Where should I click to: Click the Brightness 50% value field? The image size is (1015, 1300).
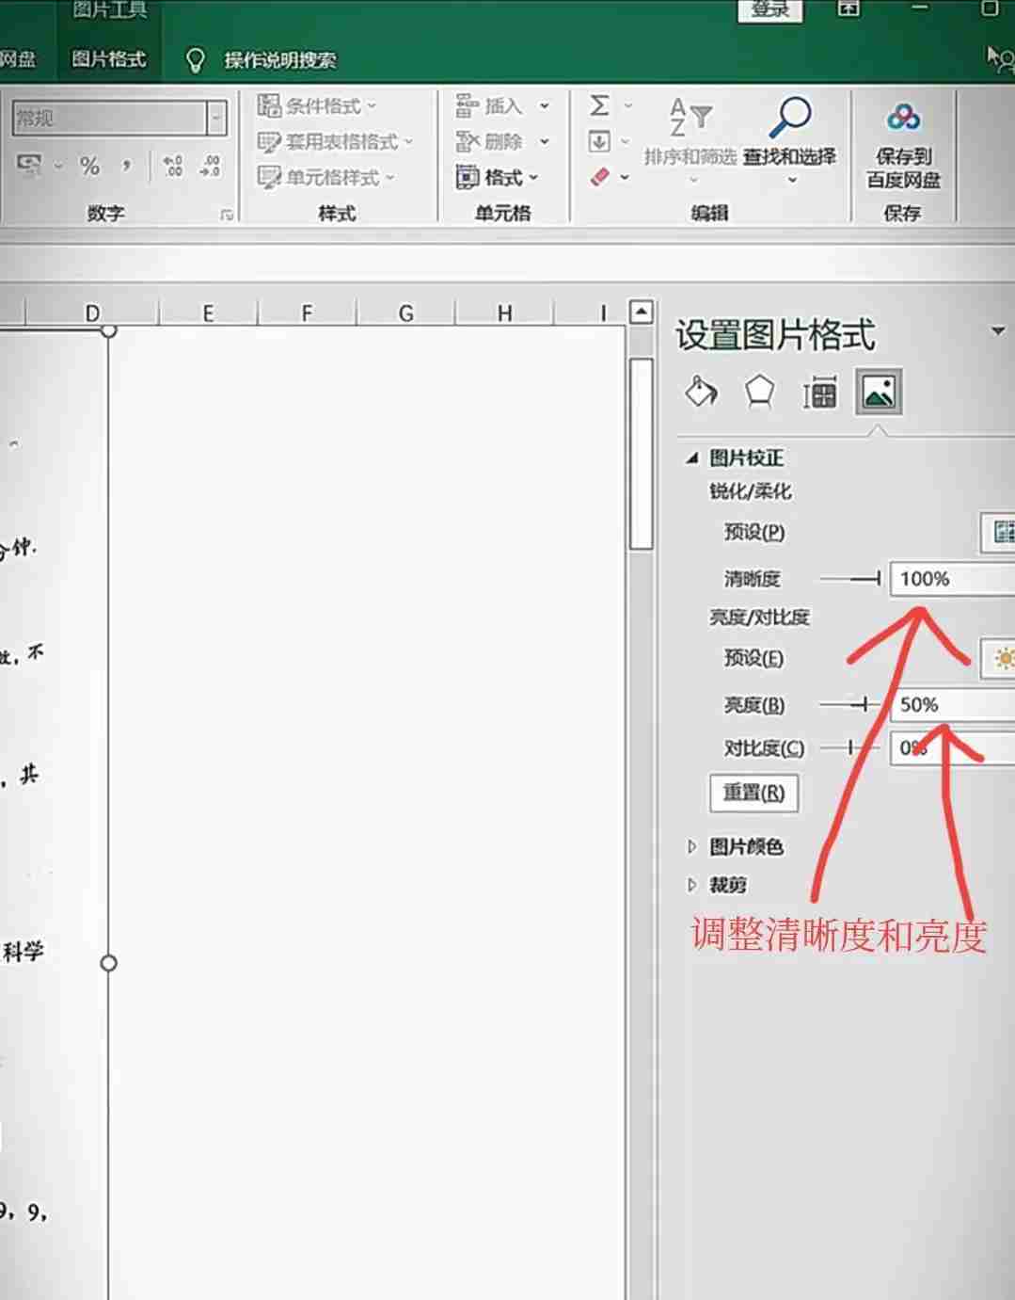[x=952, y=704]
